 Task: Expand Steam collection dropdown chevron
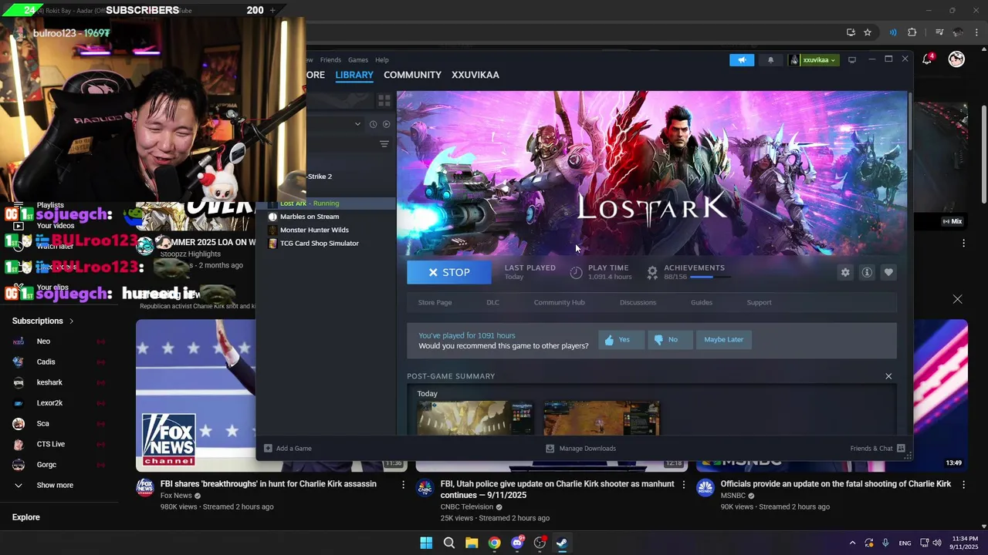[357, 124]
